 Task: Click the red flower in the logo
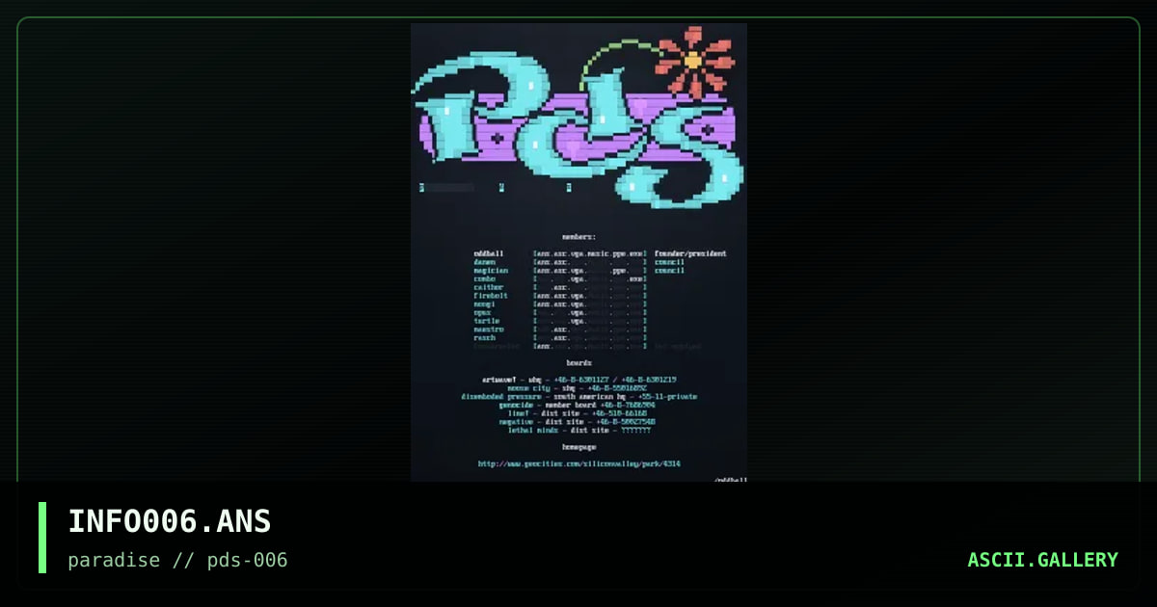coord(694,62)
